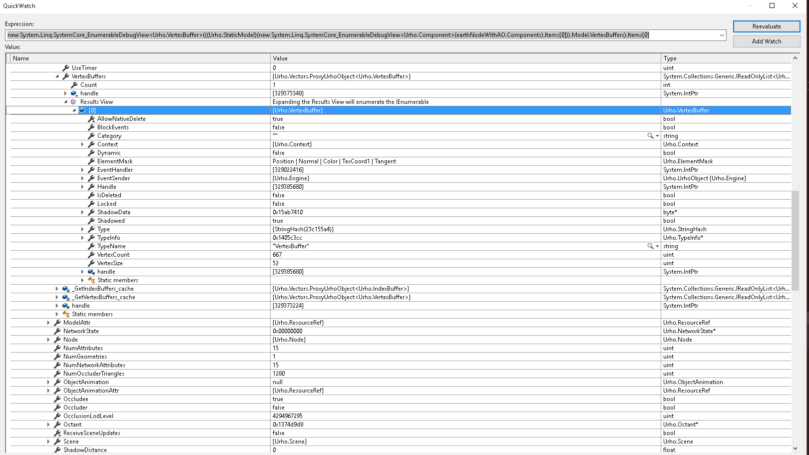Click the VertexSize value 52
Screen dimensions: 809x455
(x=276, y=263)
